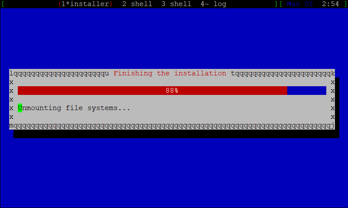Click the green left bracket in status bar
The height and width of the screenshot is (208, 348).
3,4
